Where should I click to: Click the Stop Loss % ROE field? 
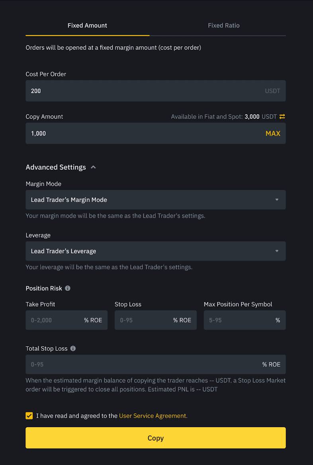[156, 320]
